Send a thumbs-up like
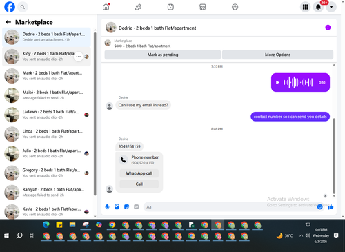This screenshot has height=252, width=345. click(x=331, y=206)
